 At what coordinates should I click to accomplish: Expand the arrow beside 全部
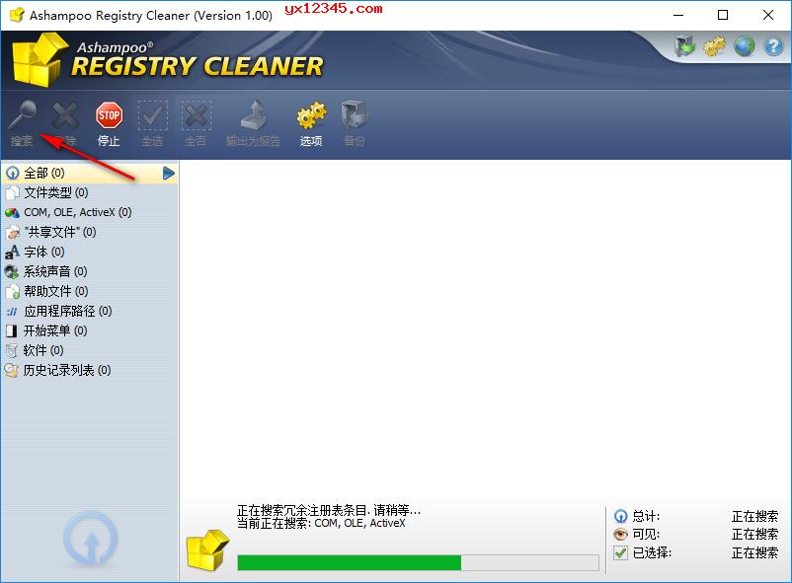(x=169, y=174)
